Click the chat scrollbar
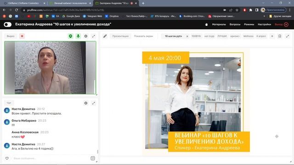 [97, 152]
